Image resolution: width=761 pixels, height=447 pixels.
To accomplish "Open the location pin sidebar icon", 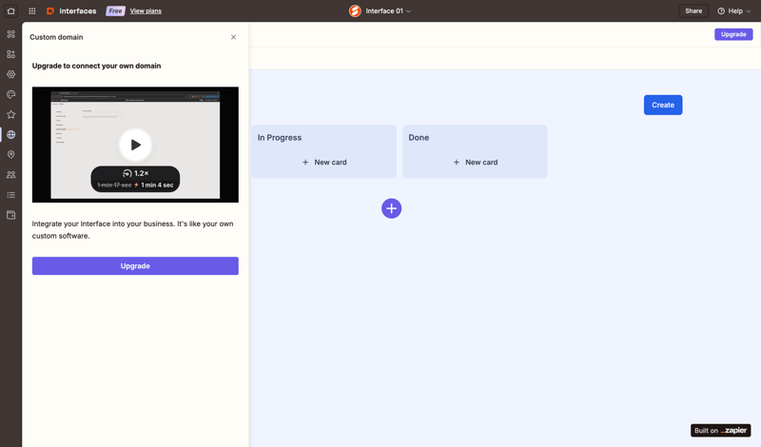I will tap(10, 154).
